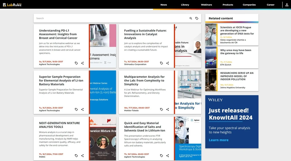Click date Sa, 13.7.2024, 10:30 CEST

(51, 62)
